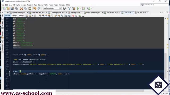This screenshot has height=95, width=170.
Task: Start macro recording with the red circle icon
Action: point(73,16)
